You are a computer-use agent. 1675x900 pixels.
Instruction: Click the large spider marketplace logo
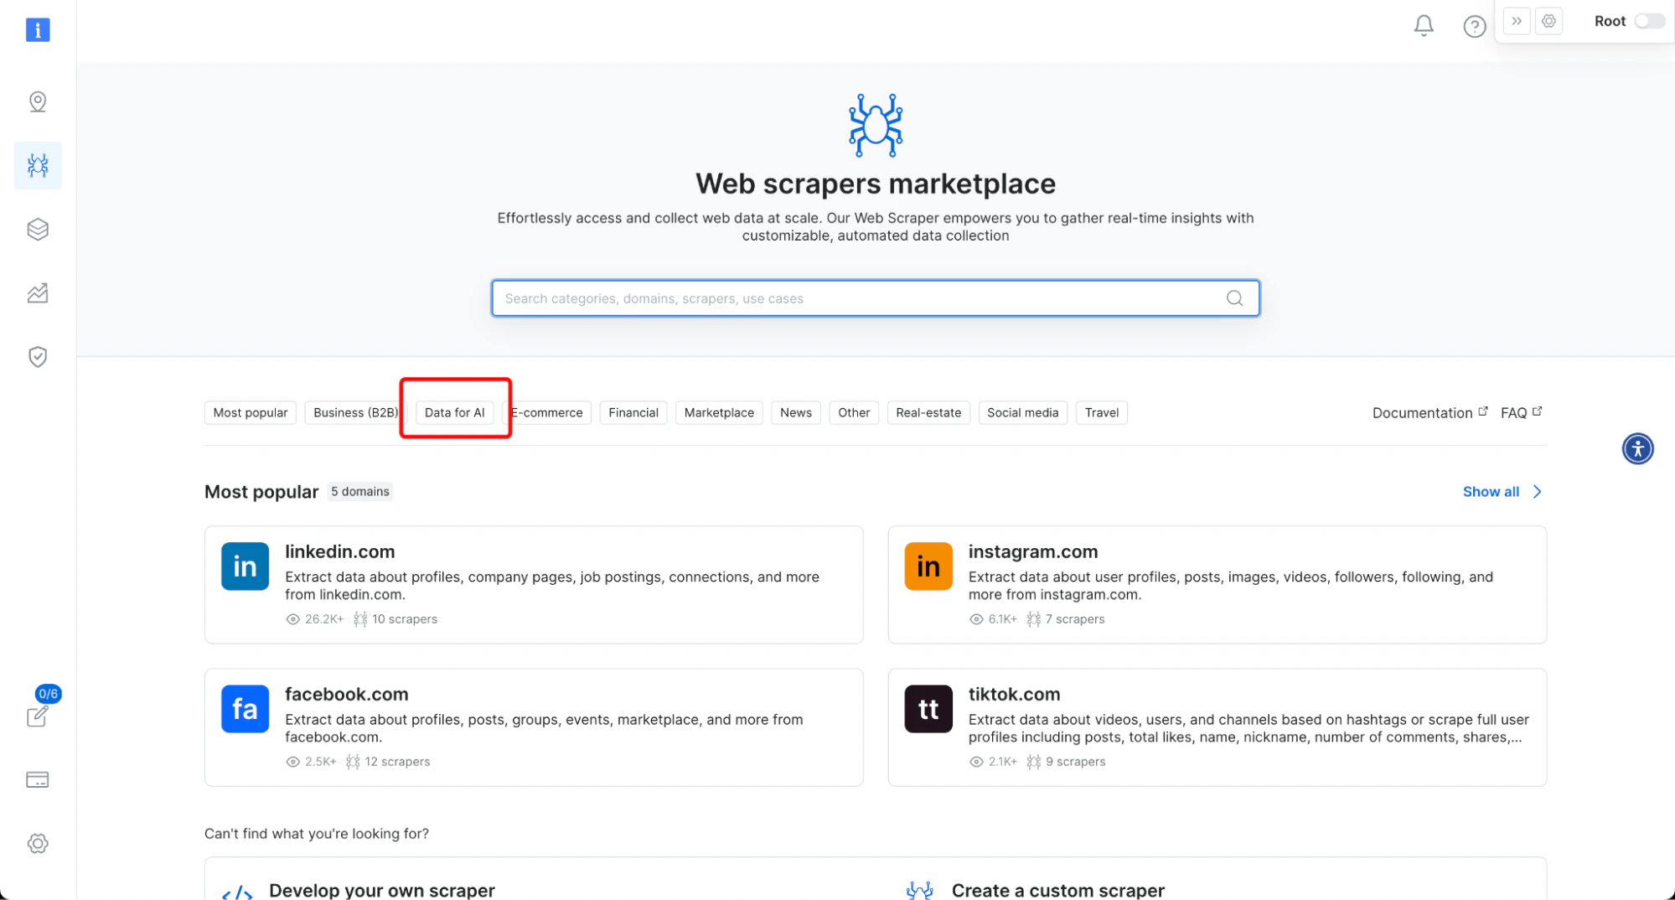click(x=875, y=125)
